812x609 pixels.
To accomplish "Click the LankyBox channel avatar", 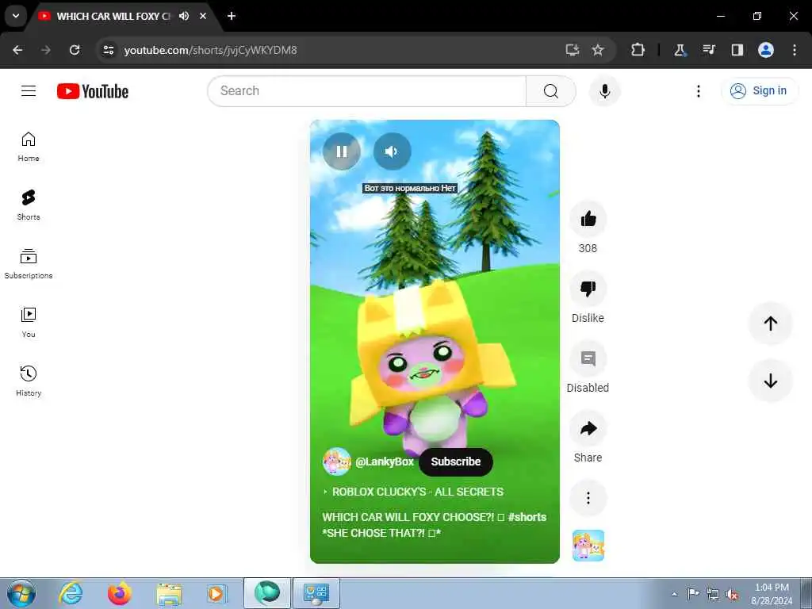I will [x=336, y=462].
